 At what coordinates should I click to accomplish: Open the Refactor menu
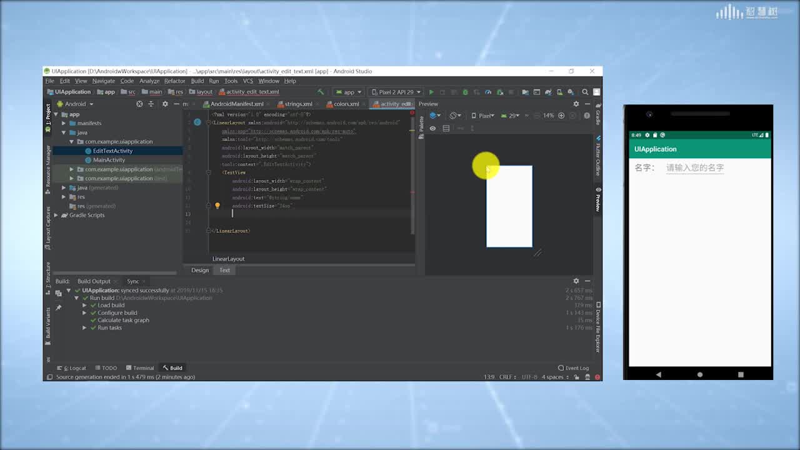pyautogui.click(x=174, y=81)
